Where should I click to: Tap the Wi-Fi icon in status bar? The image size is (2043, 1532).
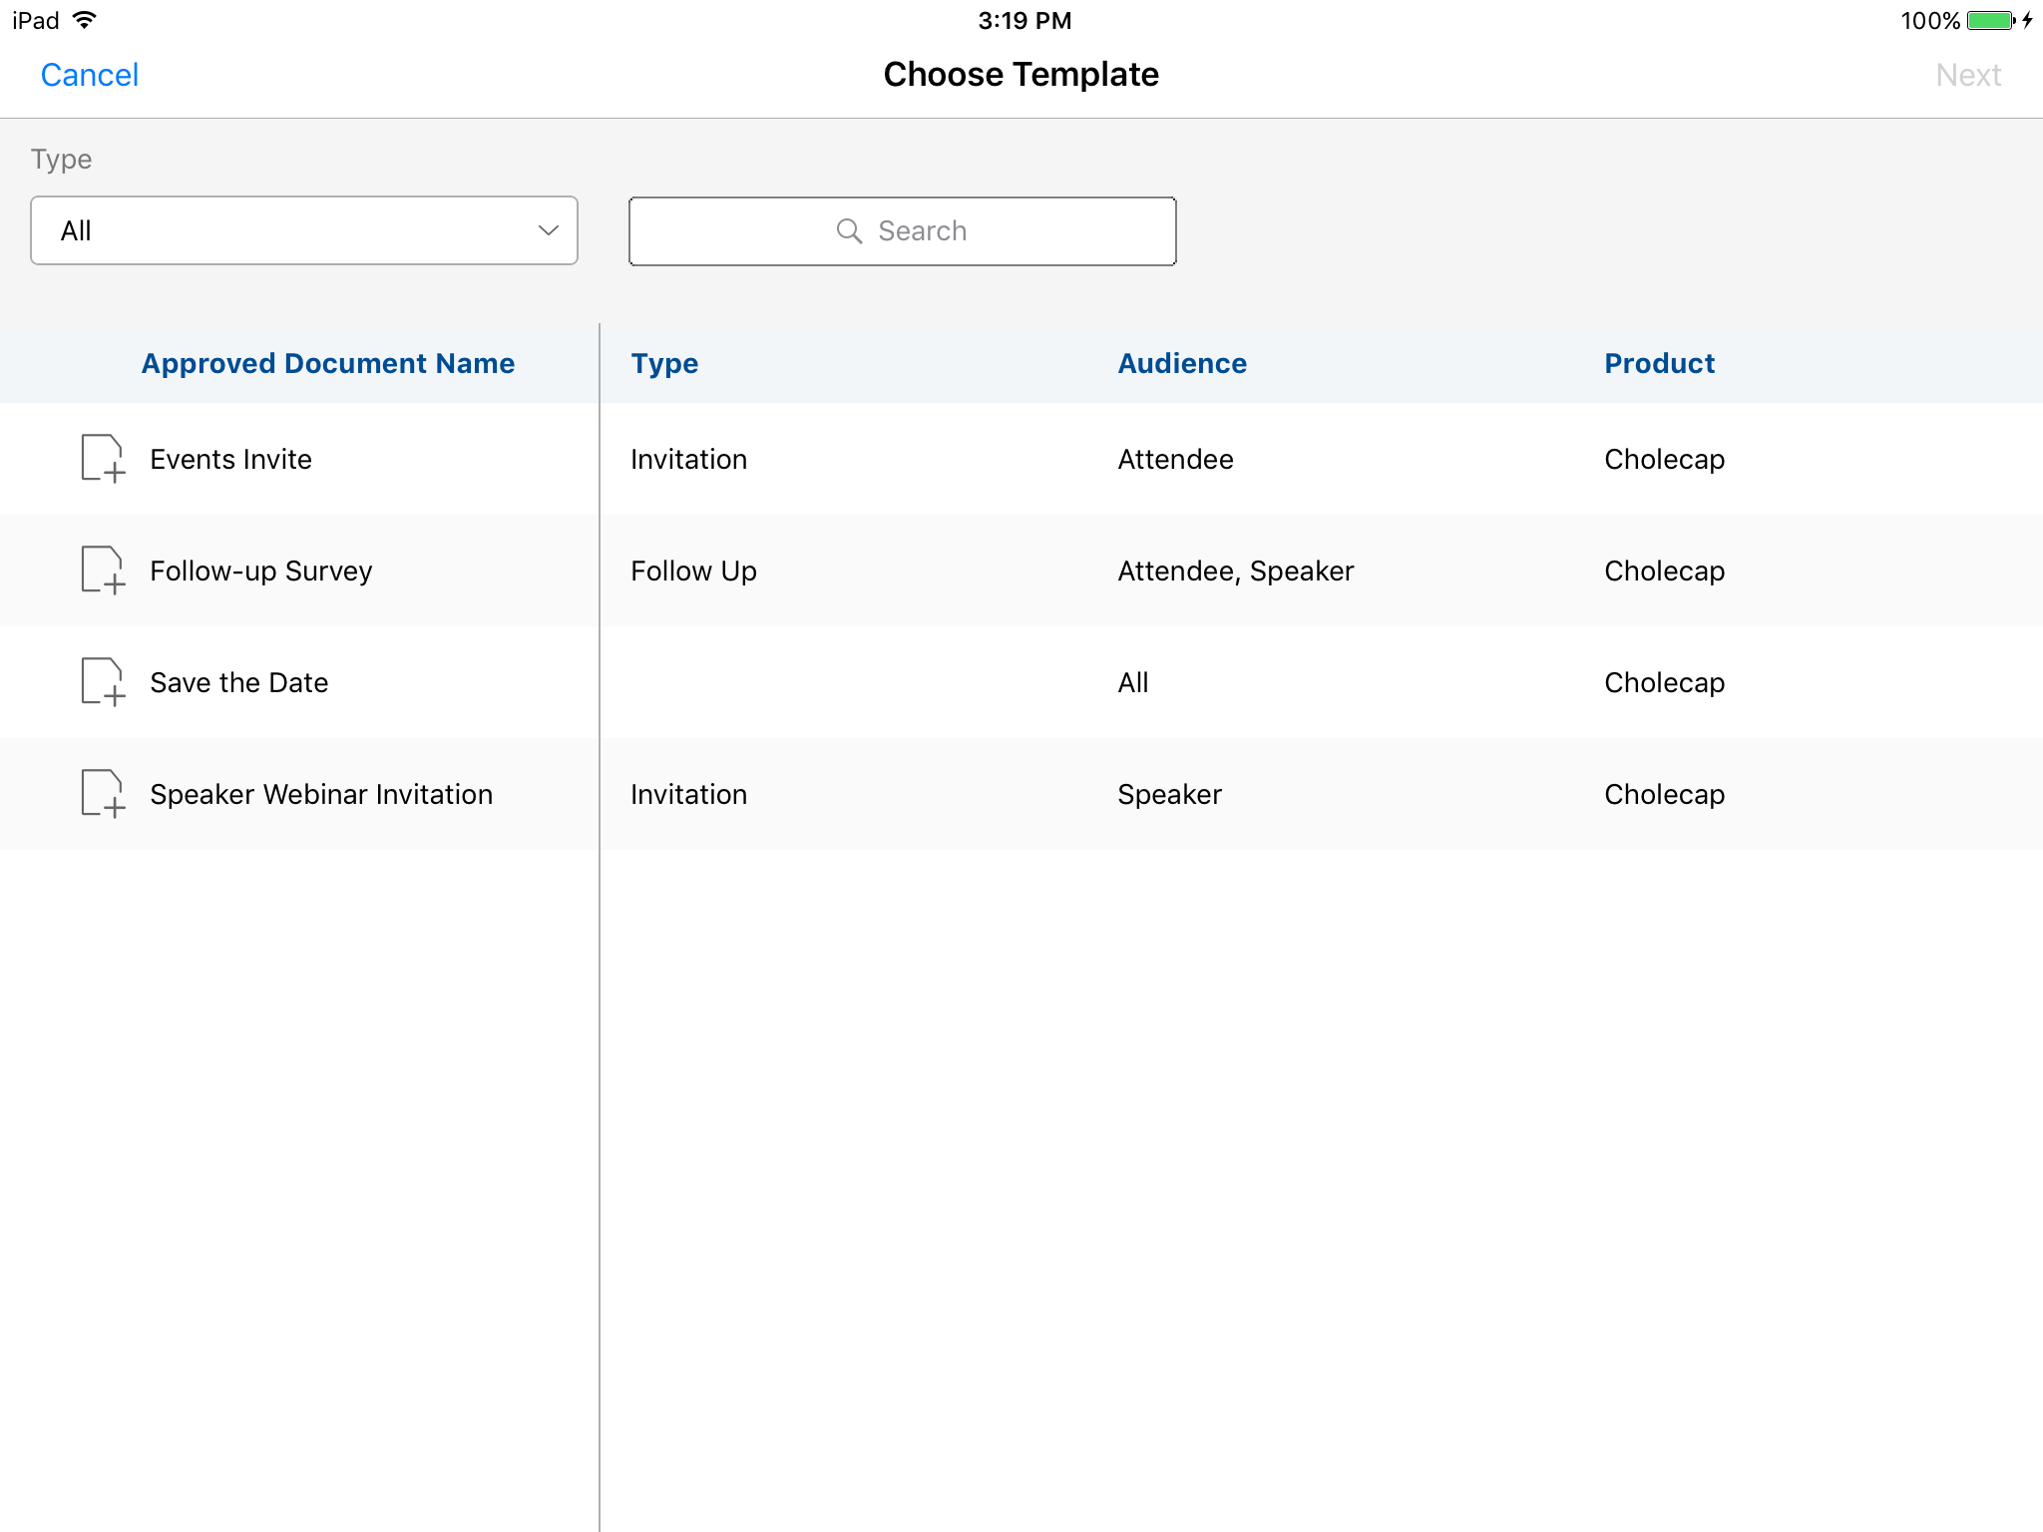(86, 20)
